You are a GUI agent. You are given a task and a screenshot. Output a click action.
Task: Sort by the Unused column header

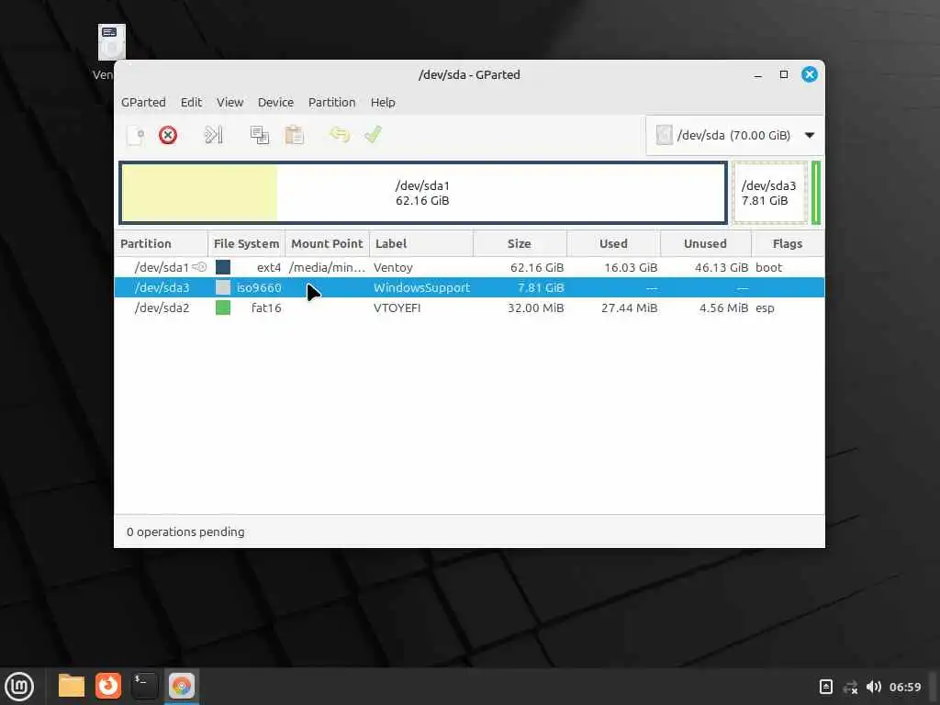(x=706, y=244)
